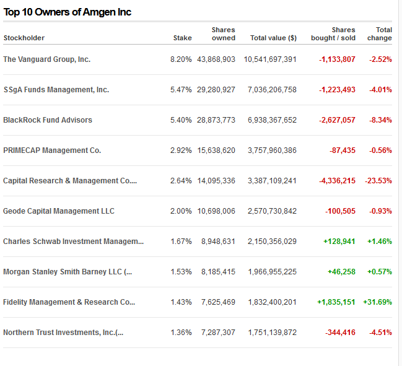Screen dimensions: 402x366
Task: Select Fidelity Management & Research Co. row
Action: [69, 302]
